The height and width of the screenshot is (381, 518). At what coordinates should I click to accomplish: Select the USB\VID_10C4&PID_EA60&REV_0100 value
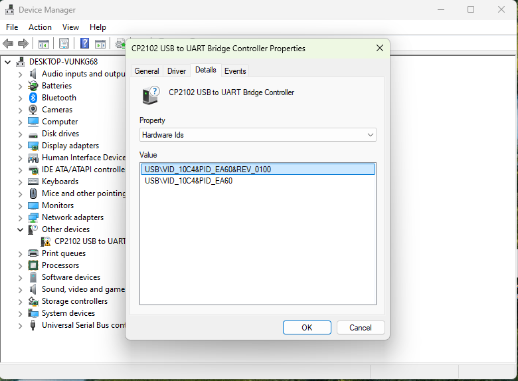258,170
